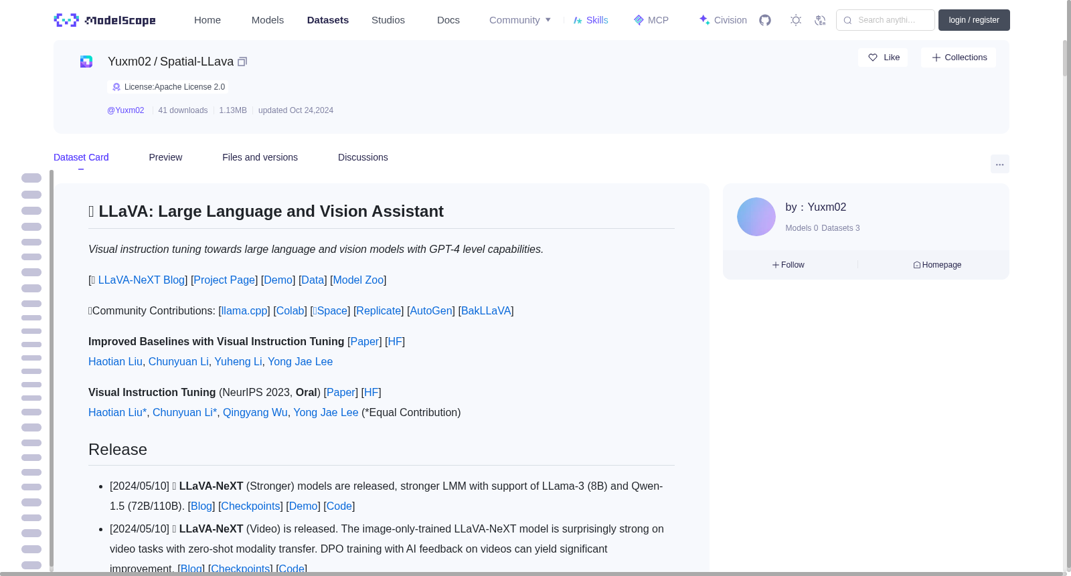This screenshot has height=576, width=1071.
Task: Open the llama.cpp link
Action: click(244, 311)
